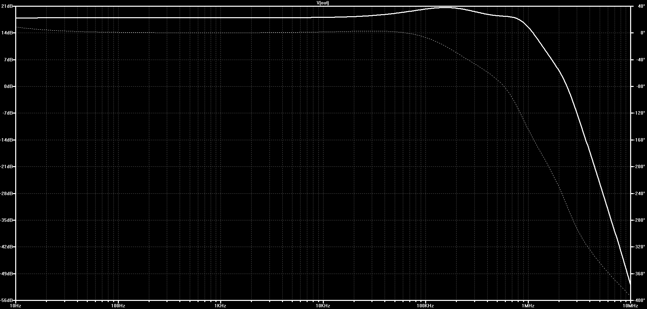Click the -360° phase axis label

[x=640, y=274]
